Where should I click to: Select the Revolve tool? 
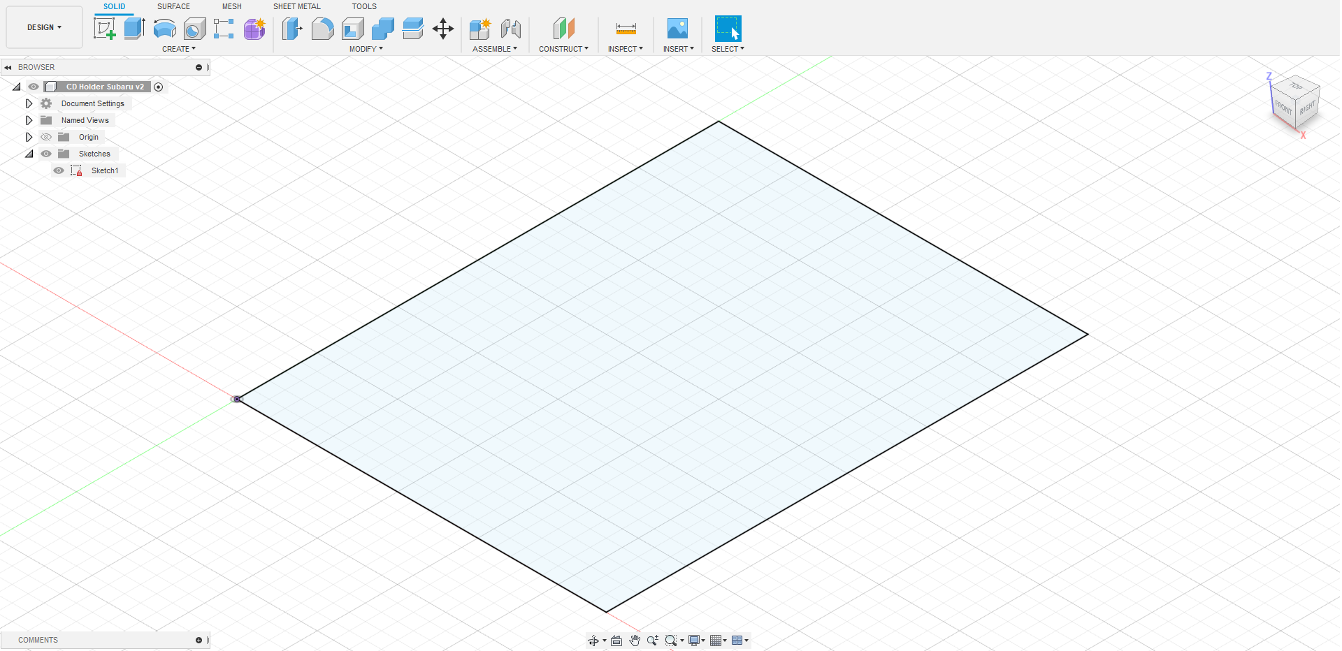pyautogui.click(x=164, y=29)
